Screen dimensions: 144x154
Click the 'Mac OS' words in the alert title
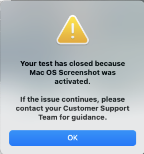point(43,73)
